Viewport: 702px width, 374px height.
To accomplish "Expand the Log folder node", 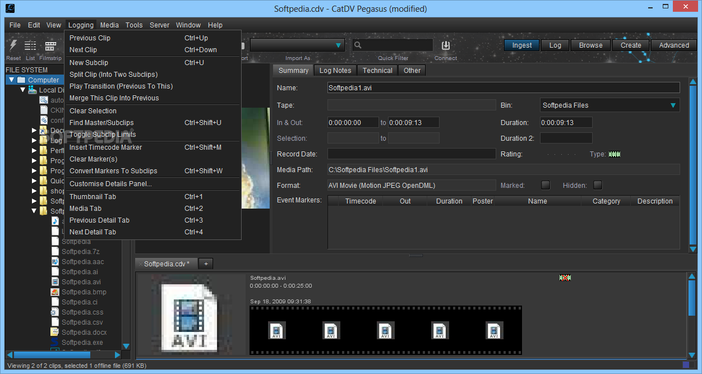I will (x=34, y=141).
